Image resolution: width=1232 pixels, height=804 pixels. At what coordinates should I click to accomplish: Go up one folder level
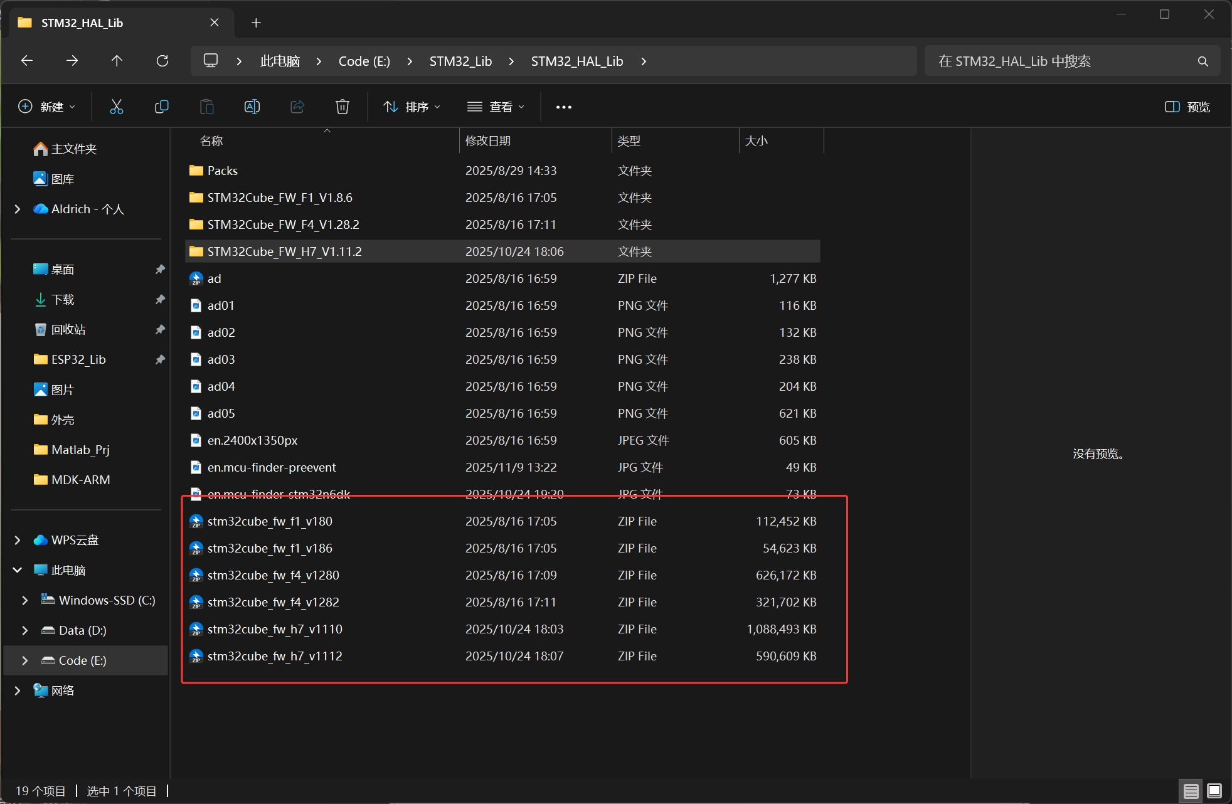click(x=117, y=61)
